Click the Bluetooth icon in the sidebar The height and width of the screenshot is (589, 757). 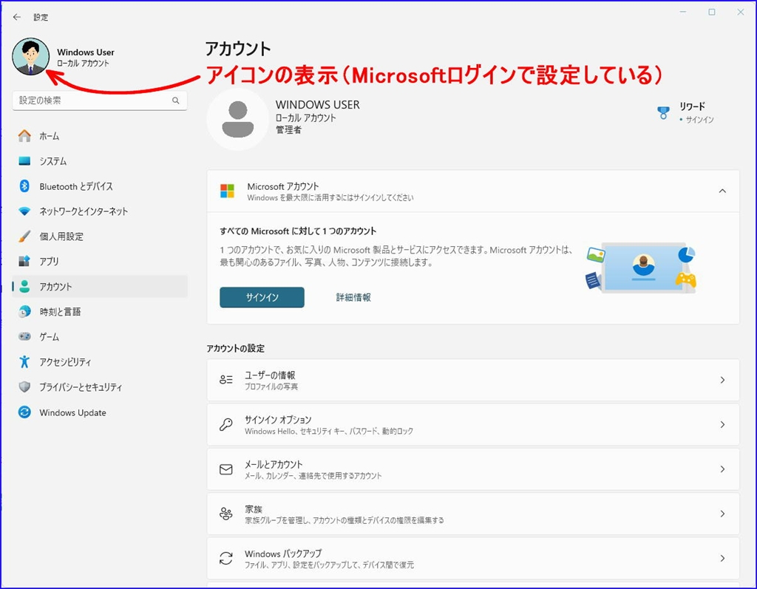[x=24, y=186]
